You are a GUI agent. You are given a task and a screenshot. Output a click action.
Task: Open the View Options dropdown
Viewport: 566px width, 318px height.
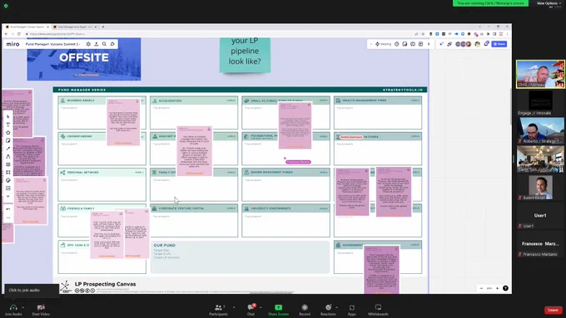point(549,3)
